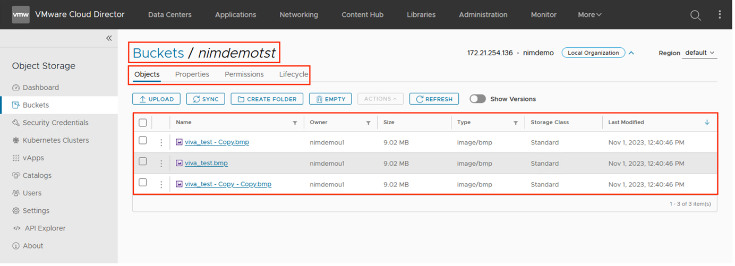Open Data Centers in top navigation
735x266 pixels.
coord(170,15)
